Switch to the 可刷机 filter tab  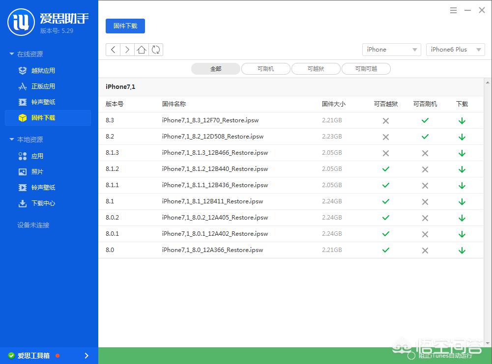(266, 69)
